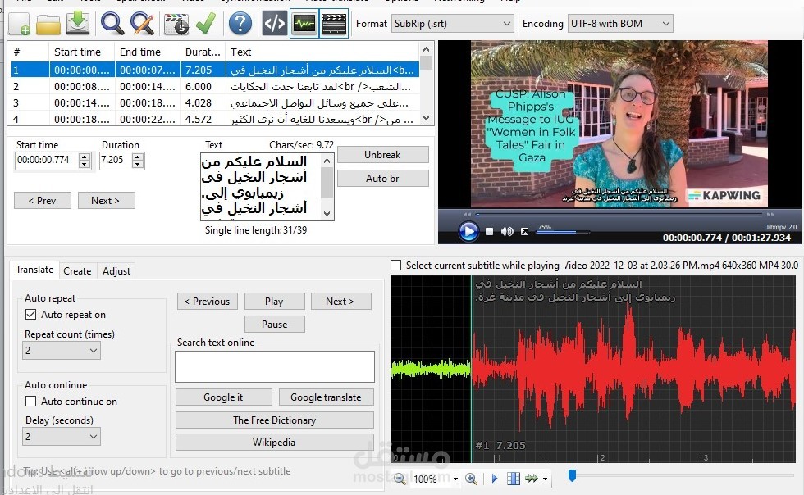Screen dimensions: 804x495
Task: Click the Auto br button
Action: point(382,179)
